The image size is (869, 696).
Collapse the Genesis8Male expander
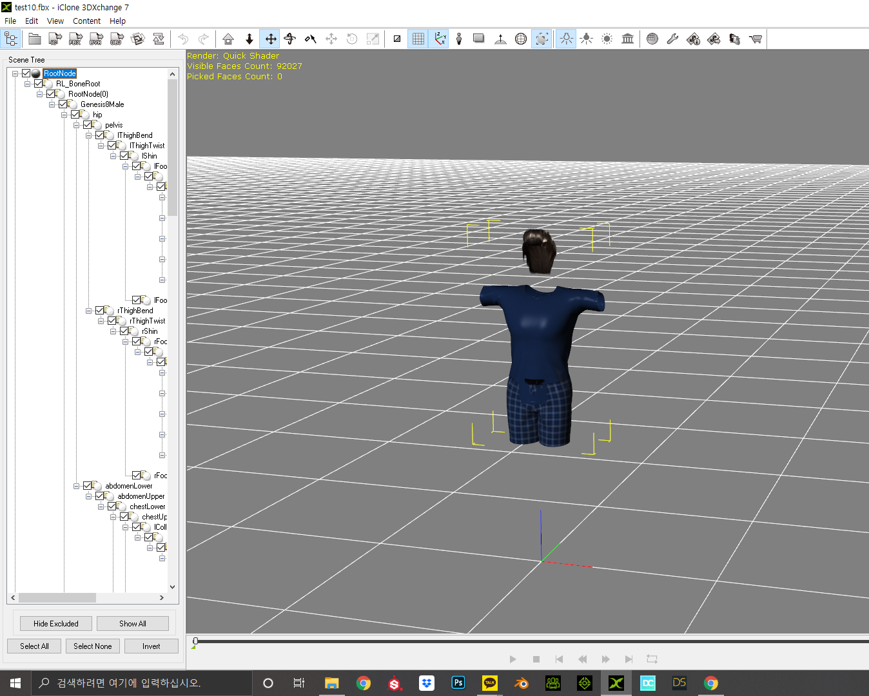point(52,104)
